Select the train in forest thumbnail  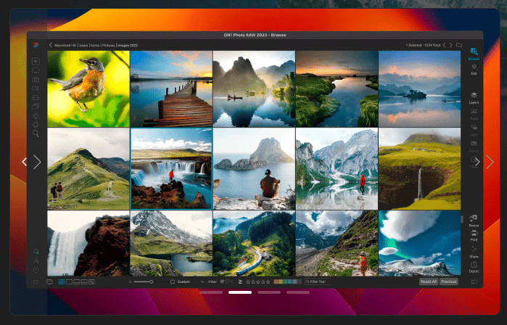pyautogui.click(x=254, y=243)
